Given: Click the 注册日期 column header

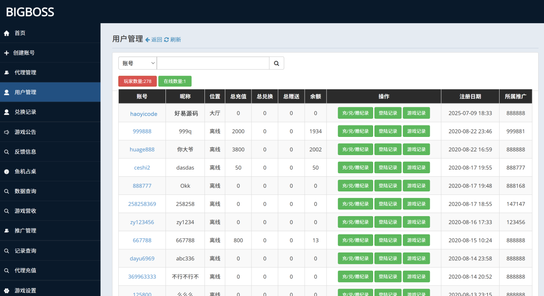Looking at the screenshot, I should (x=470, y=97).
